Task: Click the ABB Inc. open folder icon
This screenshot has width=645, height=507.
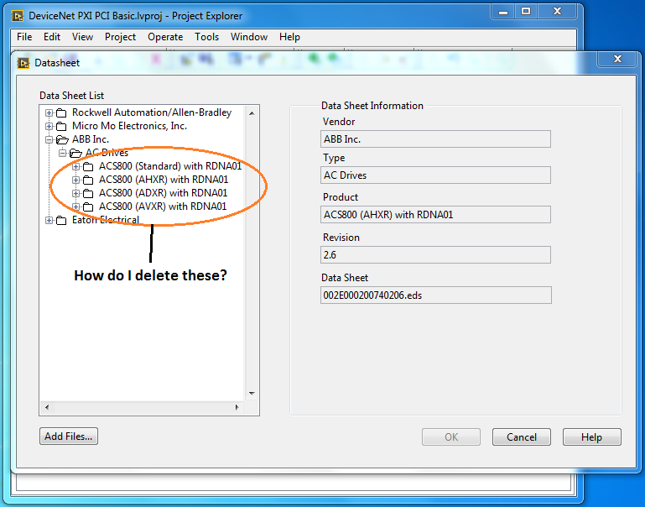Action: click(62, 140)
